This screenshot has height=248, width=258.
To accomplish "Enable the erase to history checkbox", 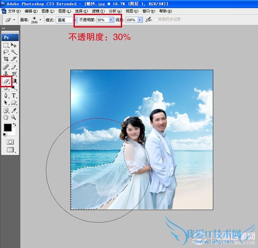I will point(156,20).
